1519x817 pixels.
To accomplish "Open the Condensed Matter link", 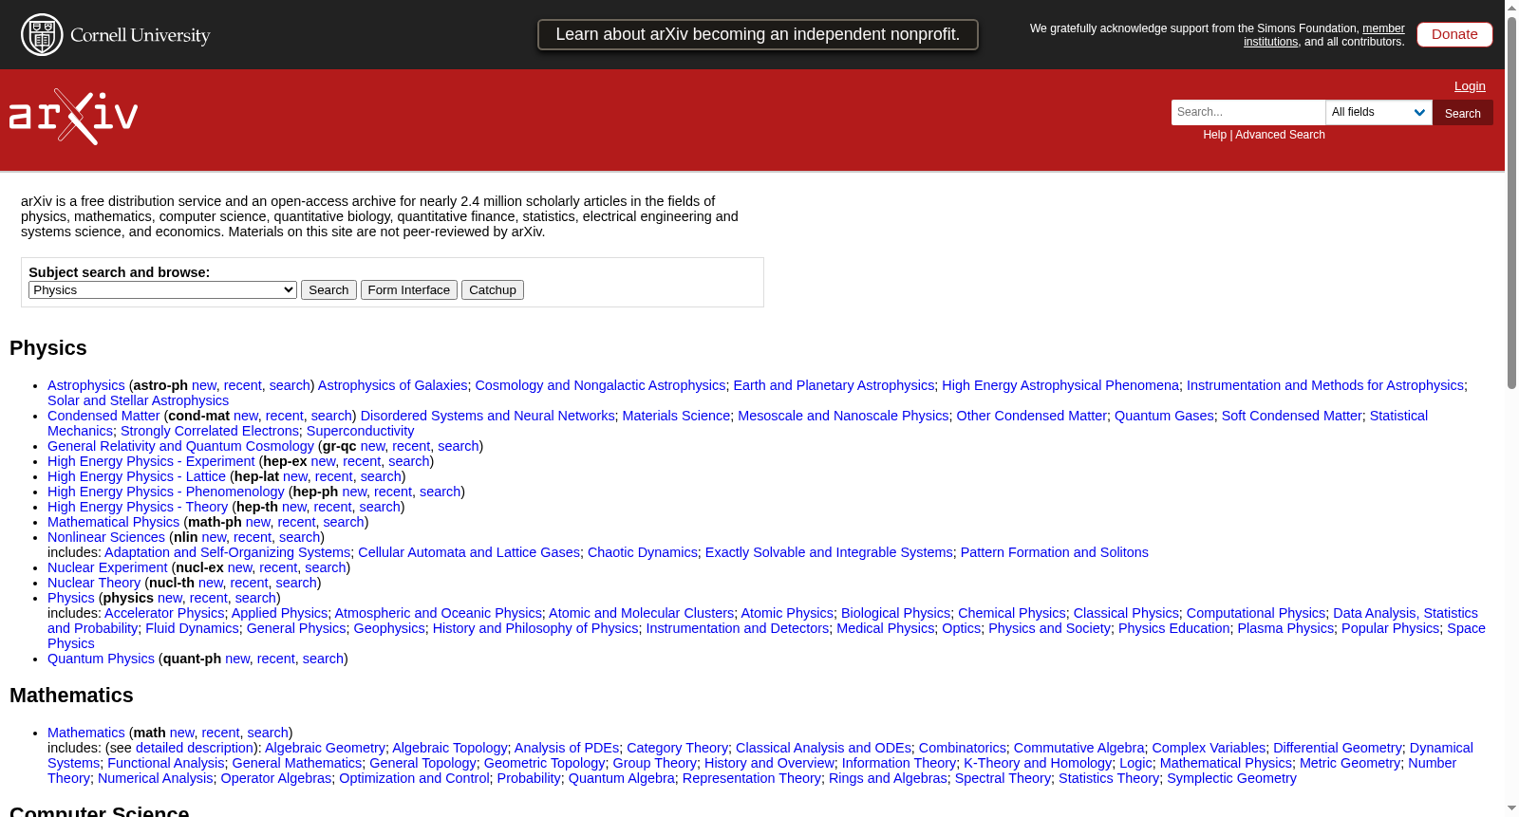I will 103,416.
